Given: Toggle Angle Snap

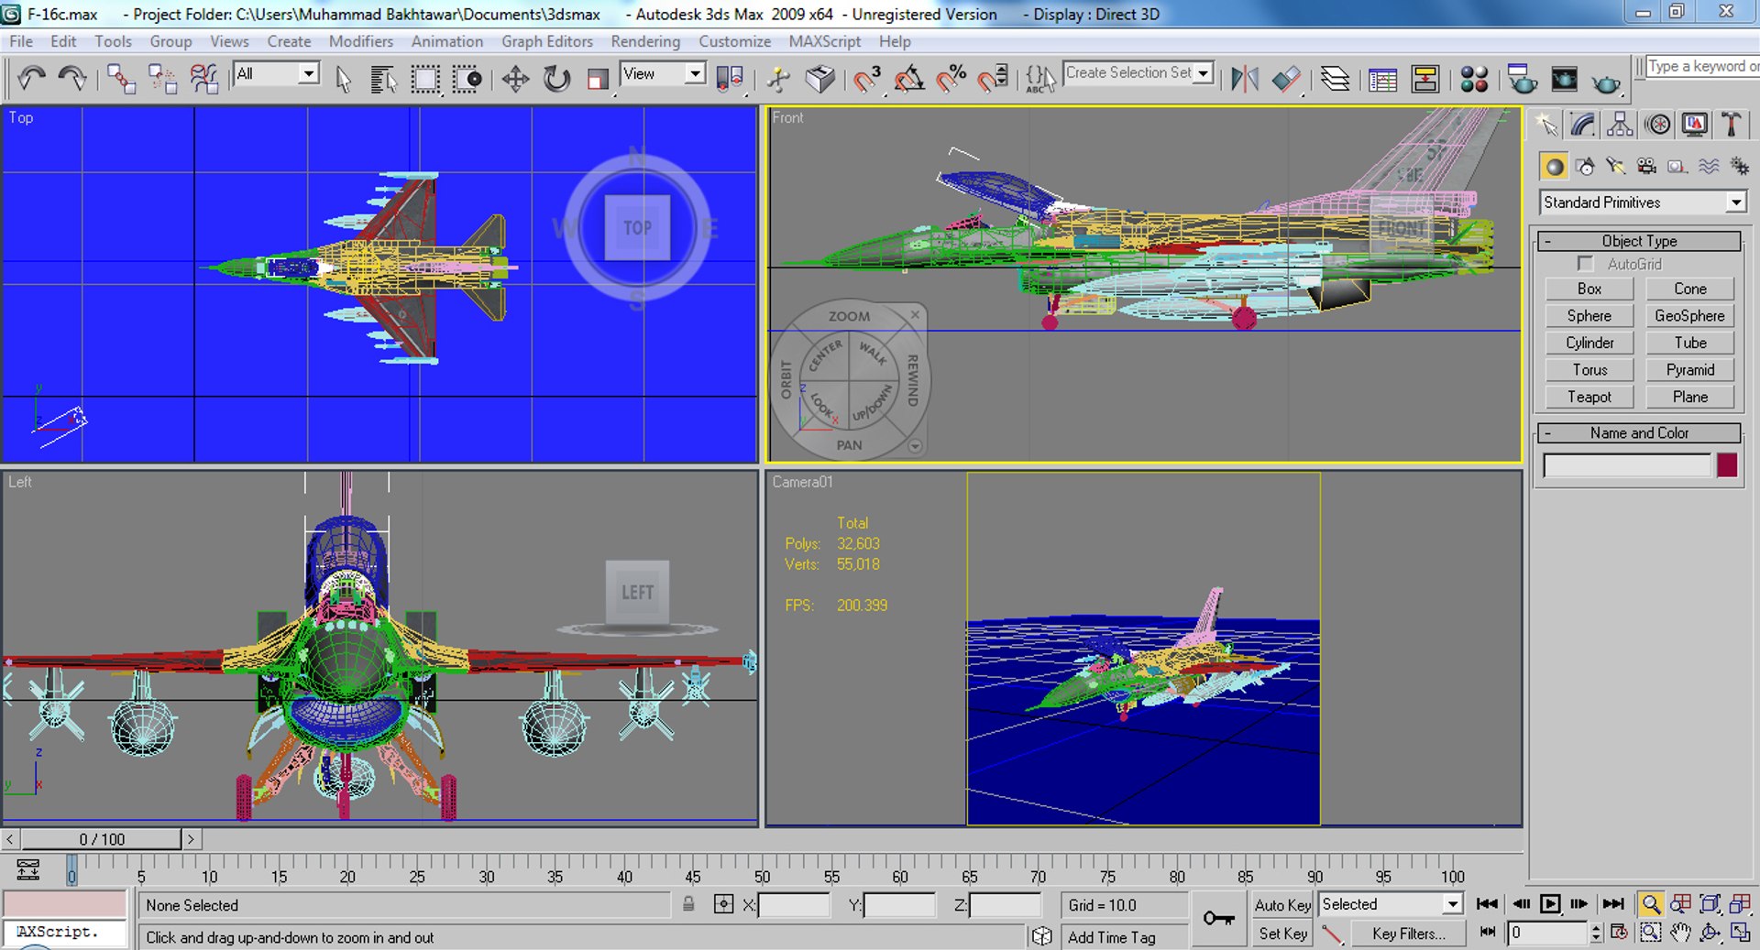Looking at the screenshot, I should coord(908,80).
